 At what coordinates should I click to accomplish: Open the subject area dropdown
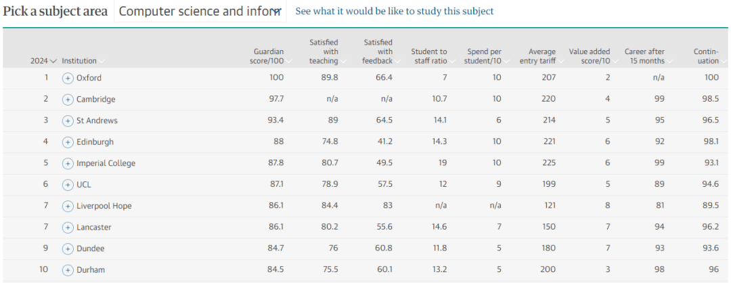coord(200,12)
